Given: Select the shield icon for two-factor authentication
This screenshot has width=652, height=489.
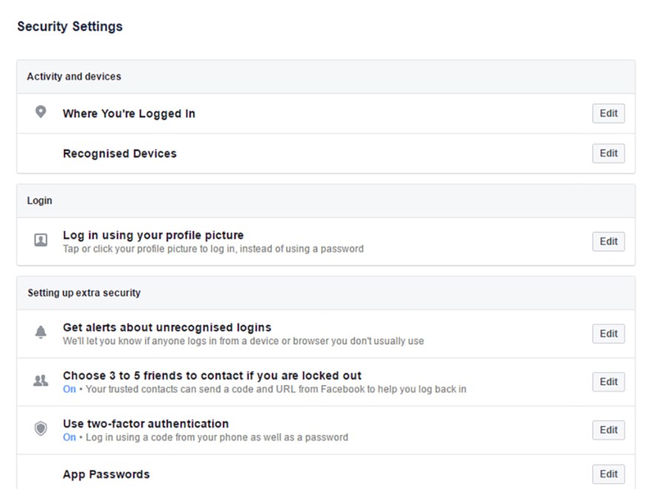Looking at the screenshot, I should point(41,427).
